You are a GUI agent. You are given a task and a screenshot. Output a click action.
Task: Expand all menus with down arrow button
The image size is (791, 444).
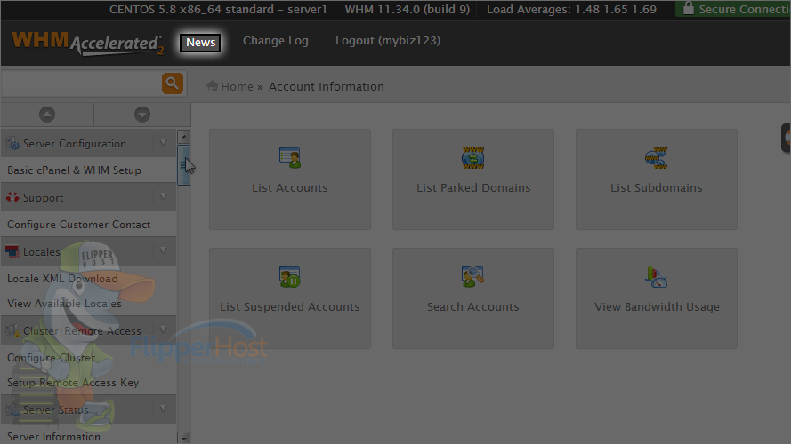(142, 115)
